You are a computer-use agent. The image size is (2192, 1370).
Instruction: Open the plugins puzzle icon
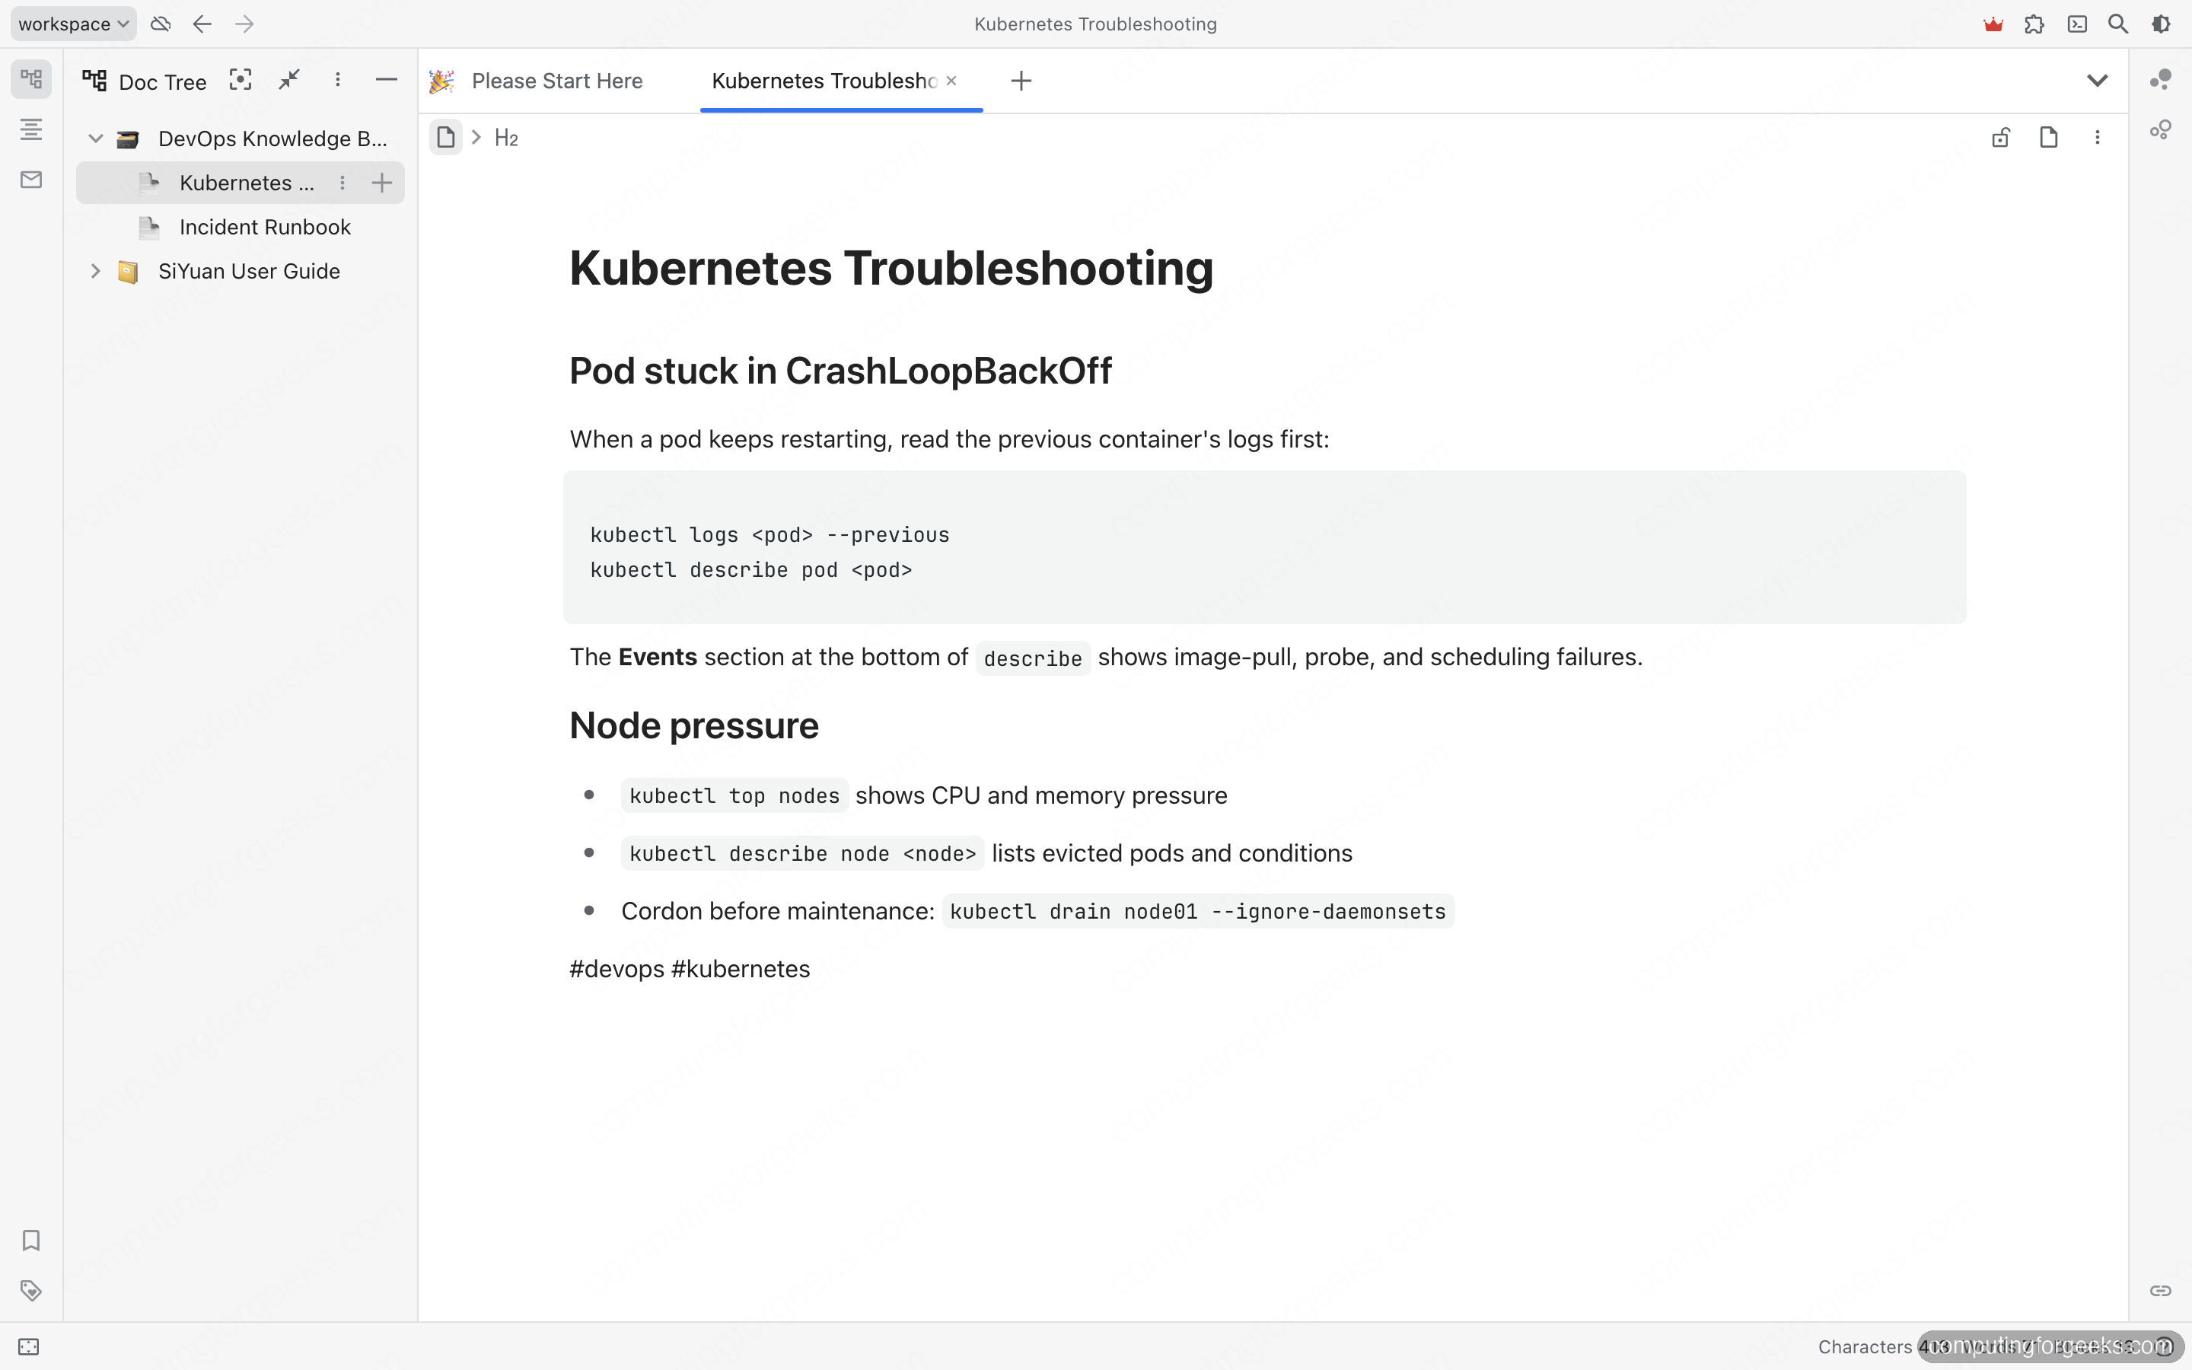[x=2034, y=24]
